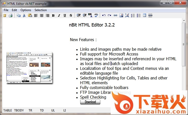The image size is (188, 115).
Task: Click the Open file toolbar icon
Action: (x=5, y=16)
